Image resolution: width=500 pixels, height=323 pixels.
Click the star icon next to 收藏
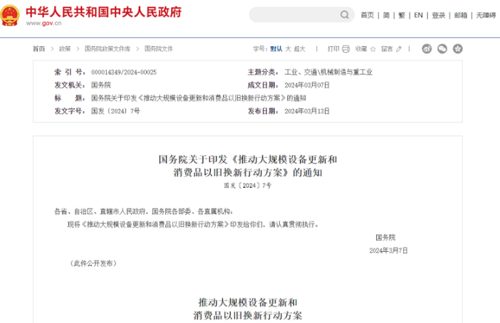[373, 49]
